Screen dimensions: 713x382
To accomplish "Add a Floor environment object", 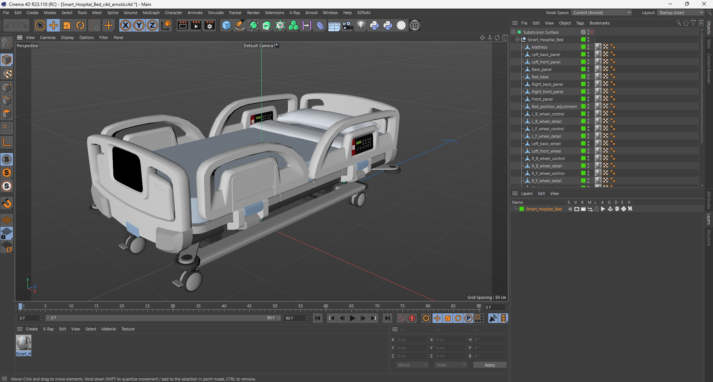I will pos(334,25).
